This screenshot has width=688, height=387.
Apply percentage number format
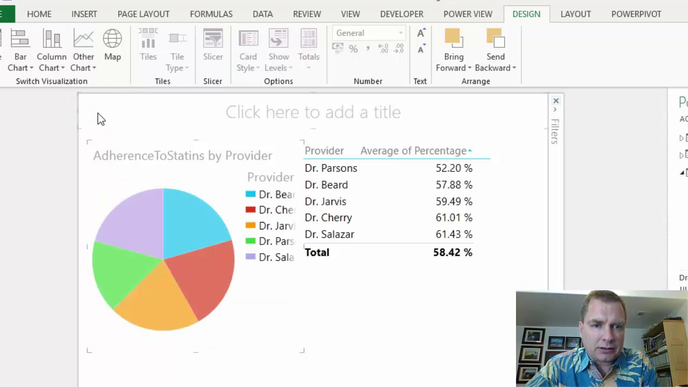353,48
